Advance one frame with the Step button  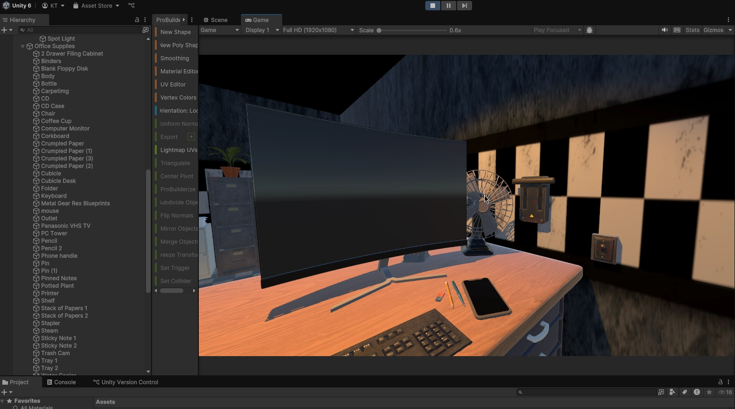[x=464, y=6]
